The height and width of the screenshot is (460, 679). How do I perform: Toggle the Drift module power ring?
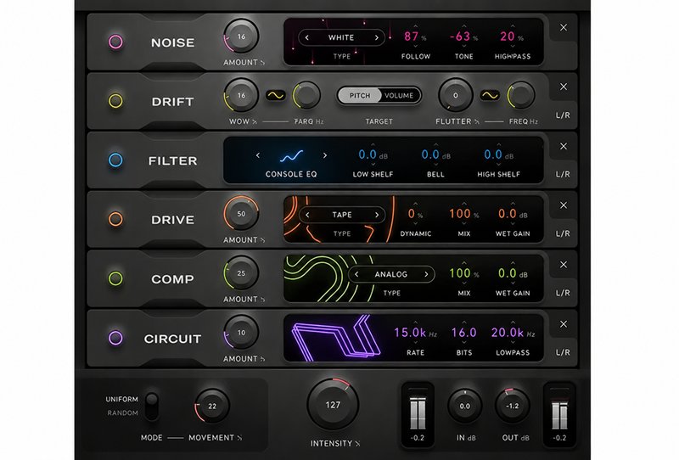click(x=115, y=100)
